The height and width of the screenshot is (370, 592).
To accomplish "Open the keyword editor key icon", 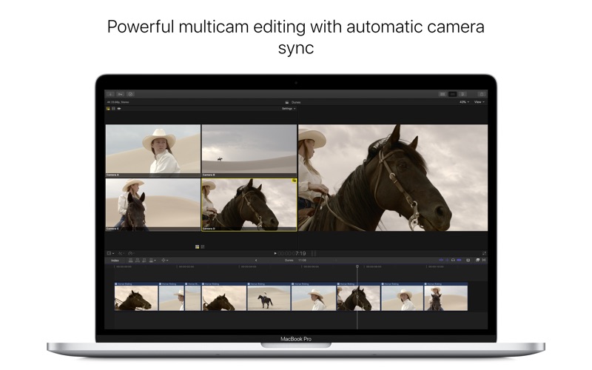I will tap(121, 94).
